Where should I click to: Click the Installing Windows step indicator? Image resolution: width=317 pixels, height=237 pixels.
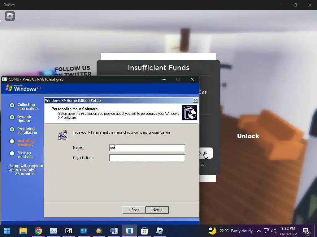[x=12, y=141]
